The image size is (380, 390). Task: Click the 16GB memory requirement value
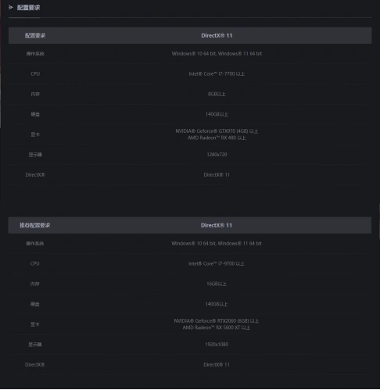pyautogui.click(x=217, y=284)
